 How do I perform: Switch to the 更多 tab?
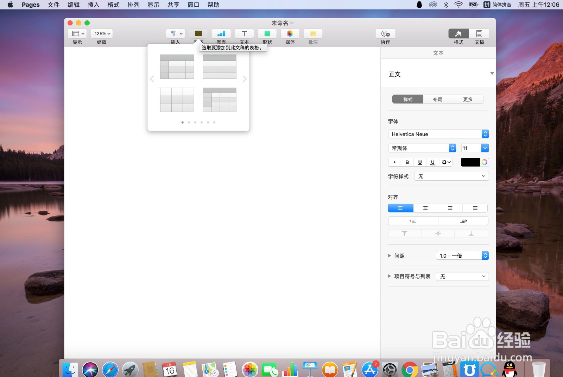tap(468, 99)
